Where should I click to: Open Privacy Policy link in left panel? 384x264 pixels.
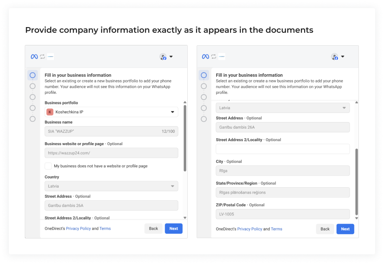pos(78,228)
